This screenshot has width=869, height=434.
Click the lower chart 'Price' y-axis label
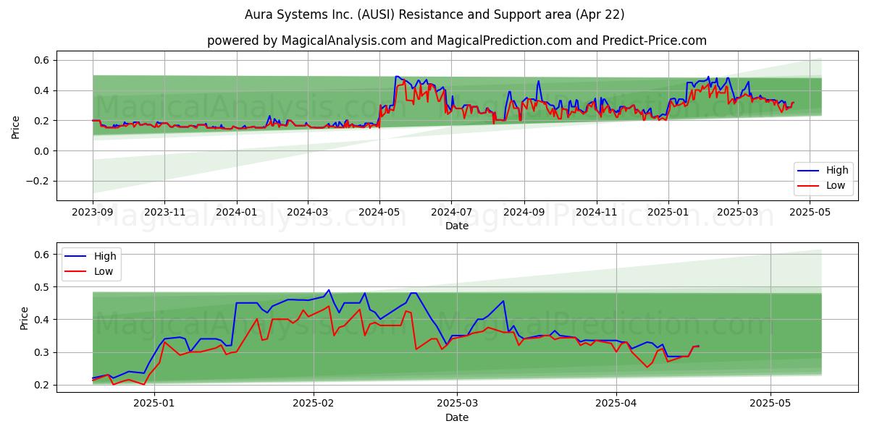[25, 318]
